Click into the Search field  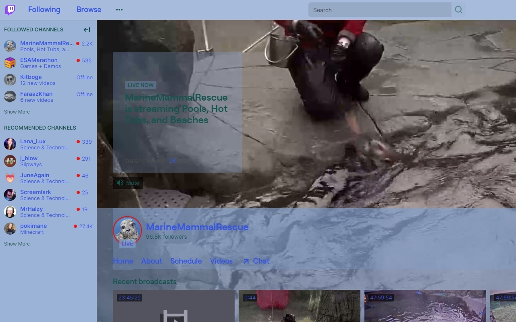(x=380, y=10)
